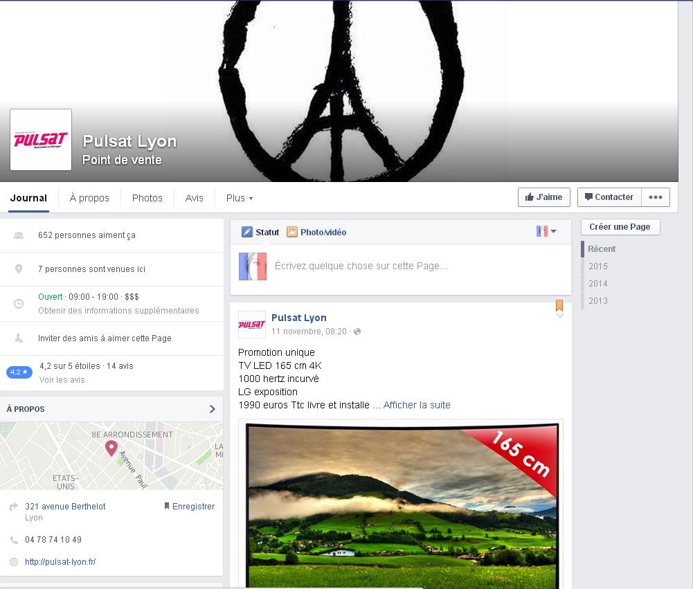Go to the Avis tab
Viewport: 693px width, 589px height.
click(x=194, y=198)
